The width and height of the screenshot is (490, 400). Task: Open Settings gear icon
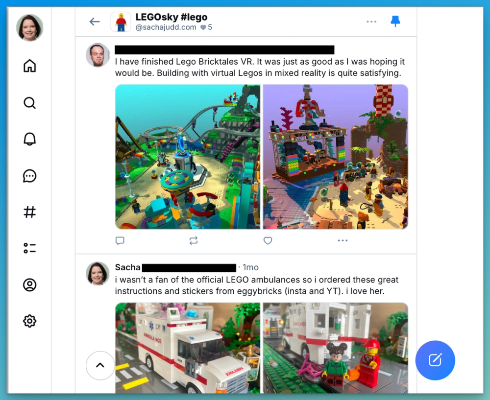click(30, 321)
